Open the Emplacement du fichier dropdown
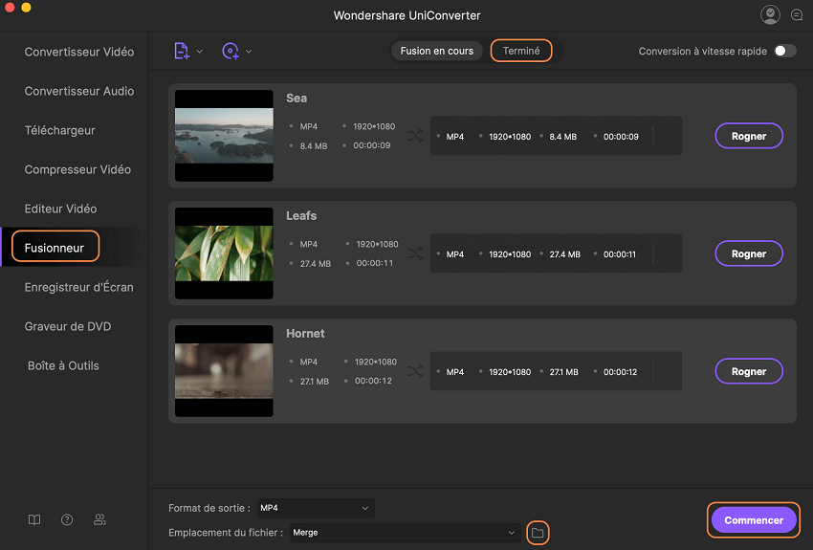This screenshot has height=550, width=813. click(405, 533)
